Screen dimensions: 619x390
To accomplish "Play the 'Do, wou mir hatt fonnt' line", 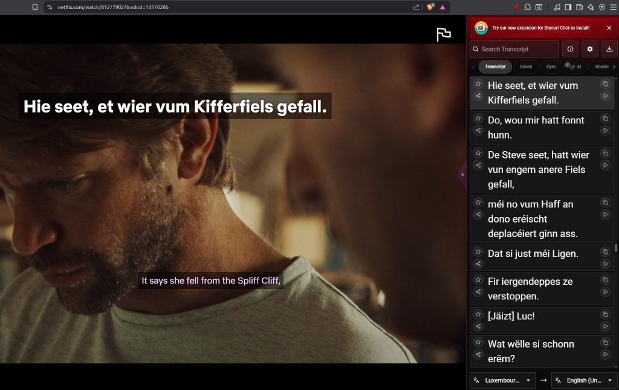I will tap(605, 131).
